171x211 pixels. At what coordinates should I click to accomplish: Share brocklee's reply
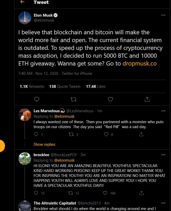click(x=141, y=193)
